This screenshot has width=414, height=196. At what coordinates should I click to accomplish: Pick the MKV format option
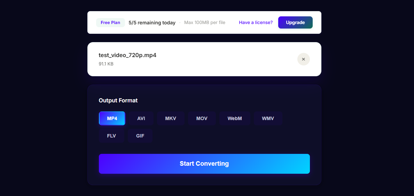click(171, 118)
